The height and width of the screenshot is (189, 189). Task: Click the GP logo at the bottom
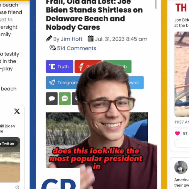58,183
